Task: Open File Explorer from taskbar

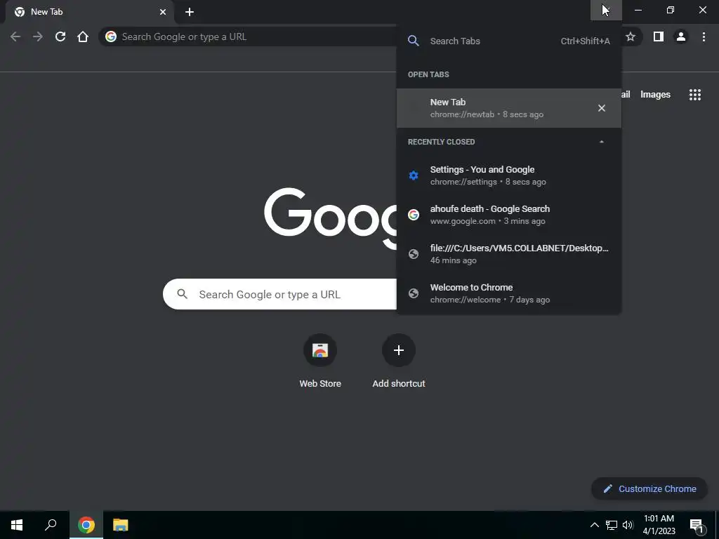Action: pos(120,525)
